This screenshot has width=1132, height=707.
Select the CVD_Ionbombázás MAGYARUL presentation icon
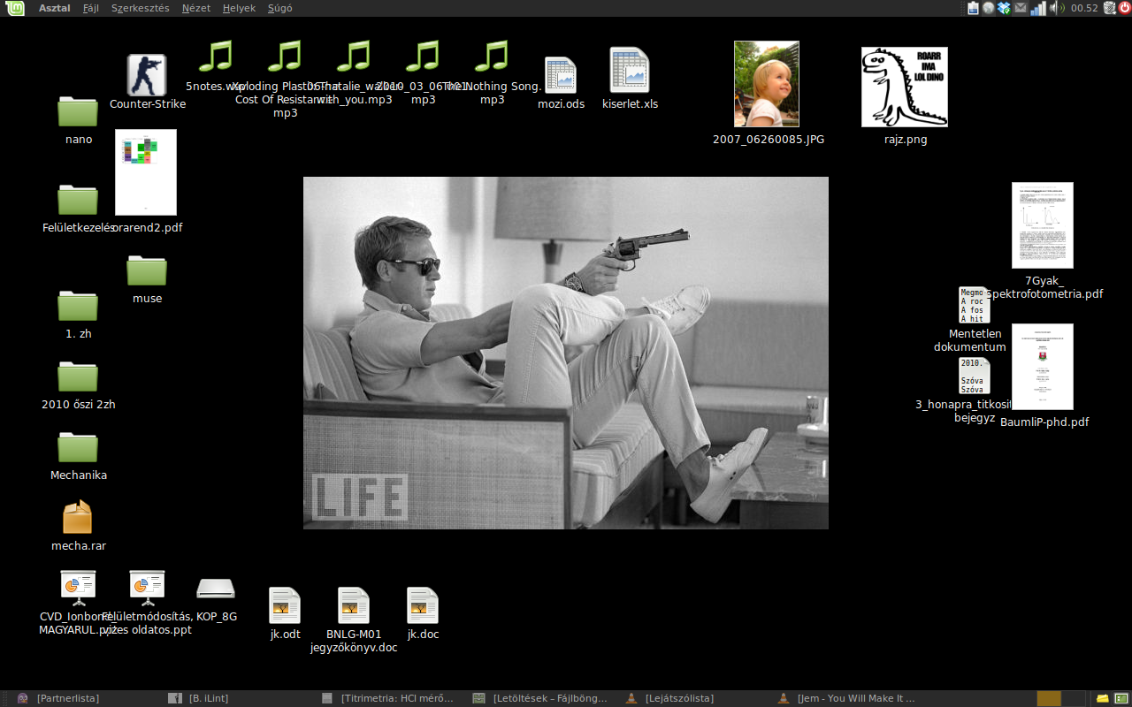click(x=78, y=588)
